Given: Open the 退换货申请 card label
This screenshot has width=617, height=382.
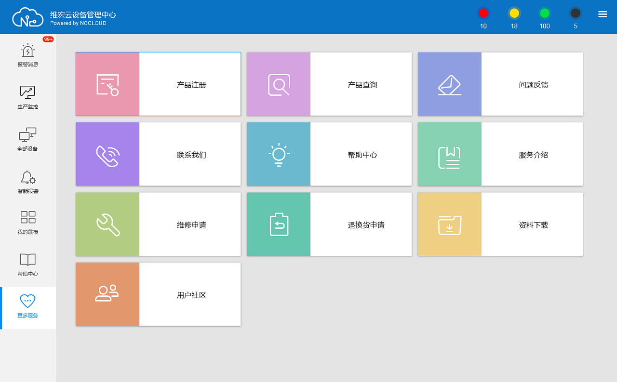Looking at the screenshot, I should click(x=366, y=225).
